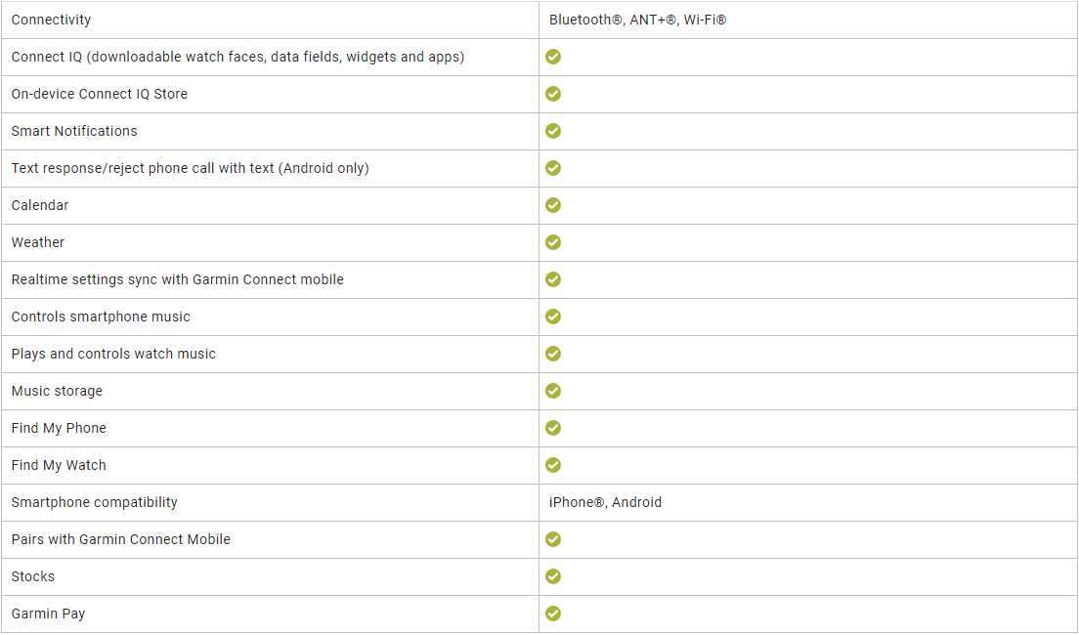
Task: Select checkmark for Controls smartphone music
Action: pyautogui.click(x=552, y=317)
